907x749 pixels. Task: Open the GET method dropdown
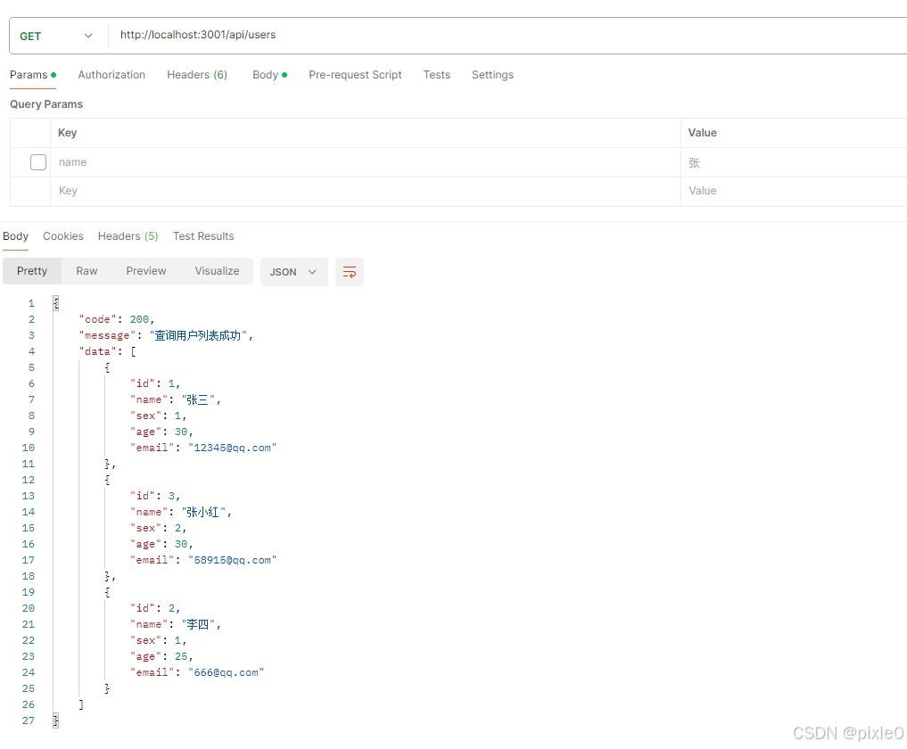point(56,36)
